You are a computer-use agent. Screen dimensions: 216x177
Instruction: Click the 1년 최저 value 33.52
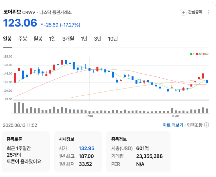click(x=85, y=164)
